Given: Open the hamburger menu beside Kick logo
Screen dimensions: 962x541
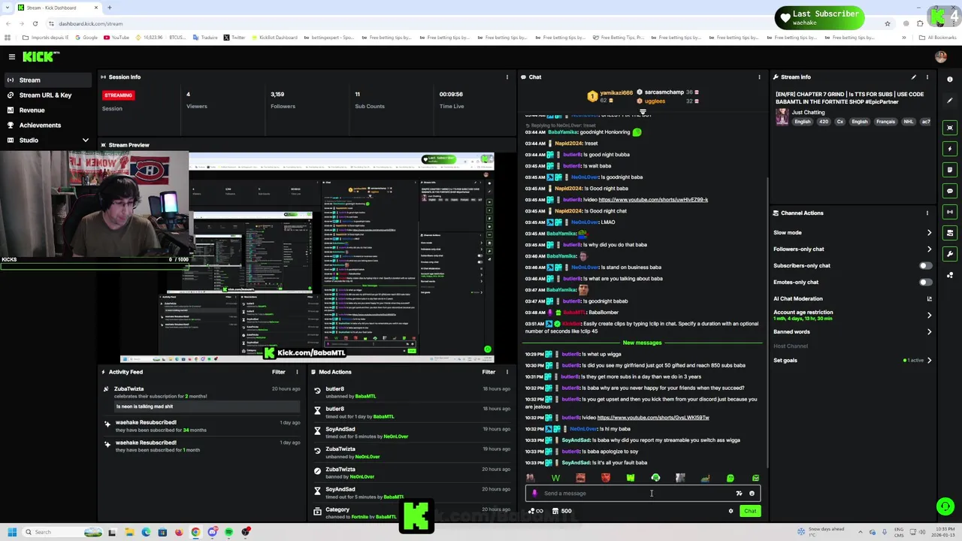Looking at the screenshot, I should (x=11, y=56).
